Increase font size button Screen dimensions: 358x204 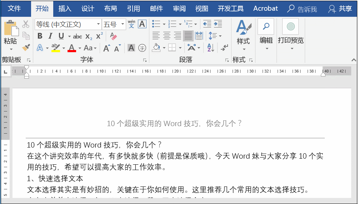(106, 48)
